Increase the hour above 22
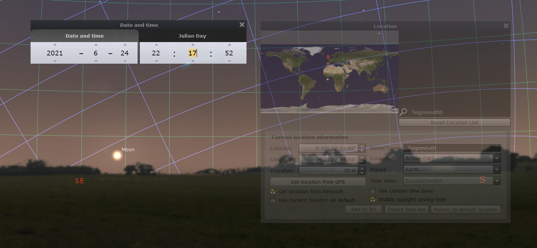Viewport: 537px width, 248px height. [x=156, y=45]
